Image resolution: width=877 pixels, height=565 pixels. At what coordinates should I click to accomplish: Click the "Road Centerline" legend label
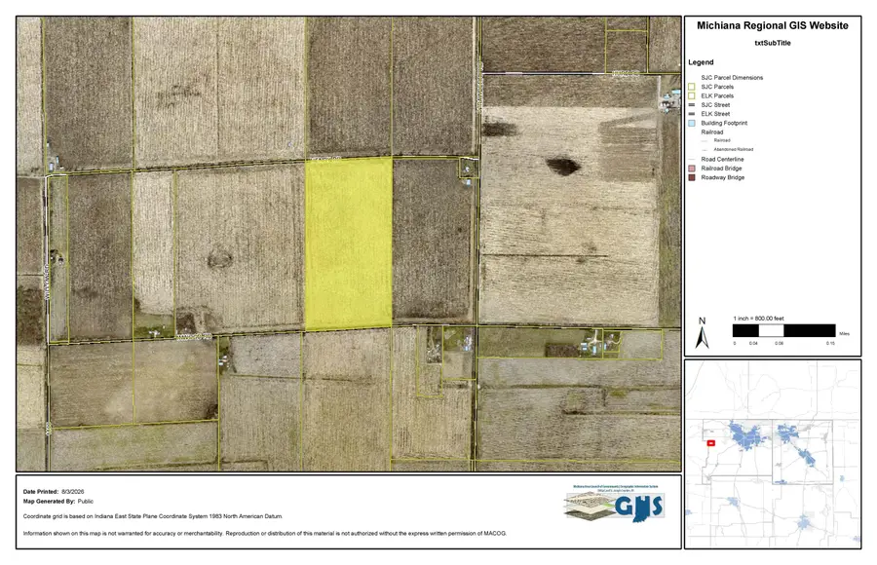(x=722, y=160)
